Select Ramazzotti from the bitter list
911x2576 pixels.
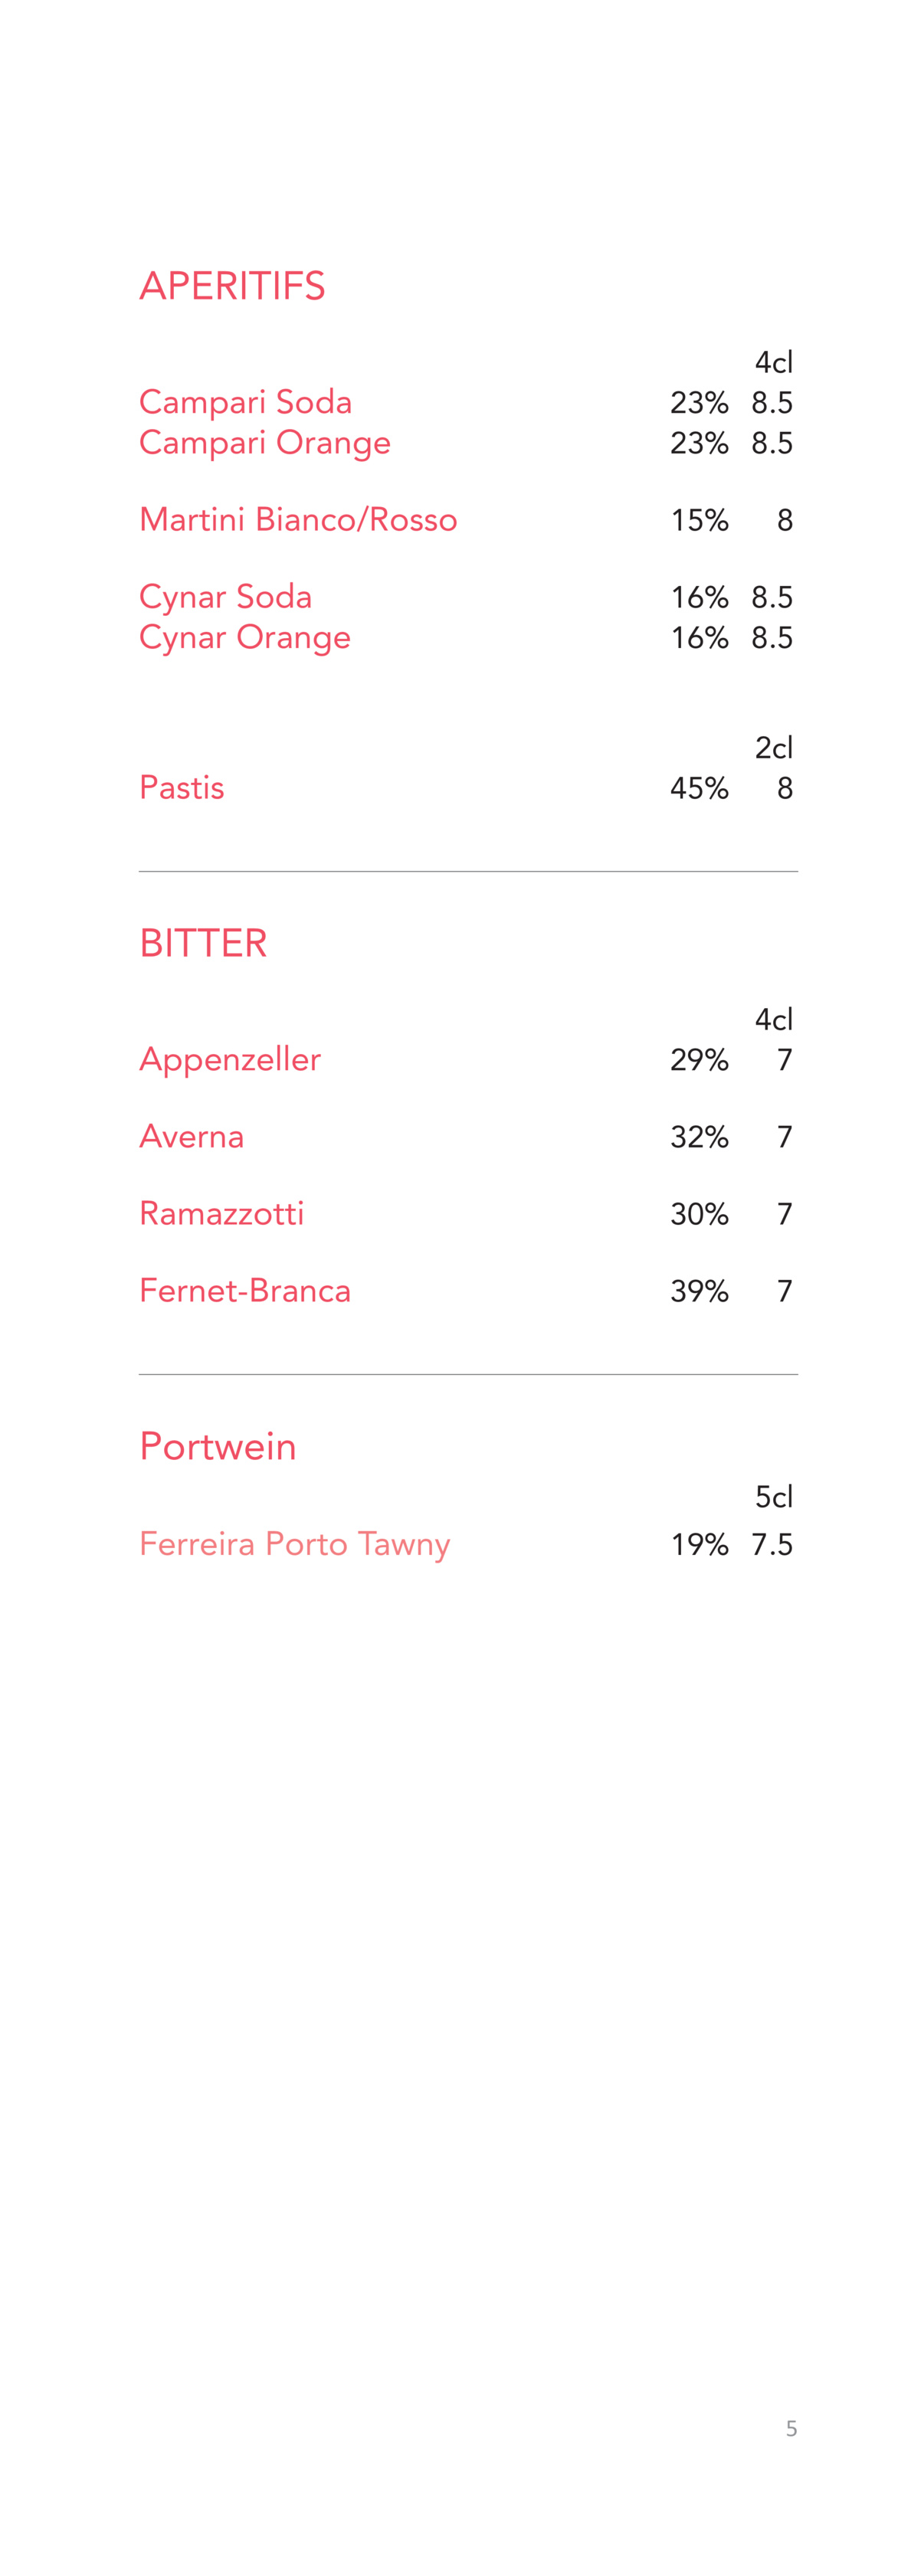click(221, 1214)
